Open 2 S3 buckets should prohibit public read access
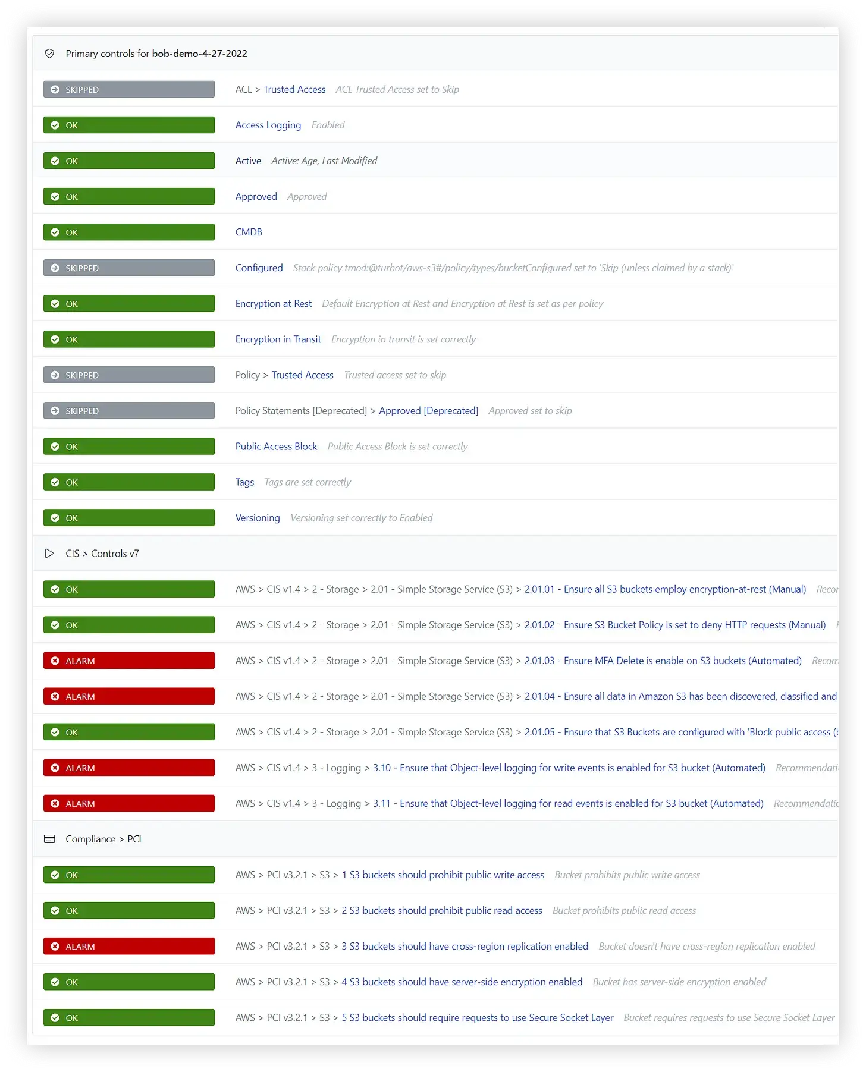 click(x=442, y=910)
